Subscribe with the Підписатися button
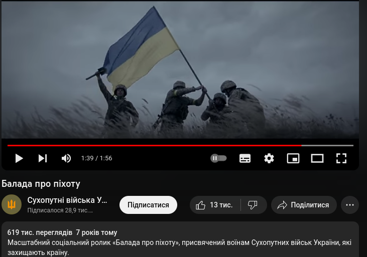 [148, 205]
